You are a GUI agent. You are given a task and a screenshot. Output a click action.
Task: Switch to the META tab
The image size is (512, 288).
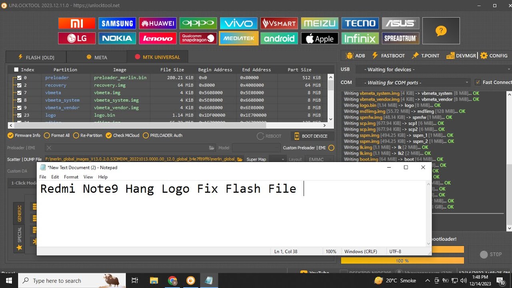(96, 57)
